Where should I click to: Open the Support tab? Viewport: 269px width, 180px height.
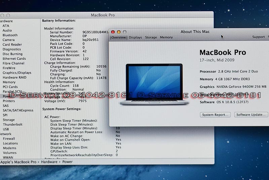click(258, 37)
